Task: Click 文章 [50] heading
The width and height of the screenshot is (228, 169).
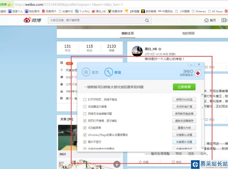Action: [67, 119]
